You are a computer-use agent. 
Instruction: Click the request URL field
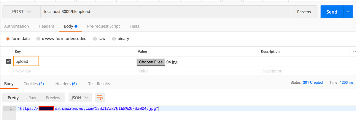pyautogui.click(x=166, y=12)
